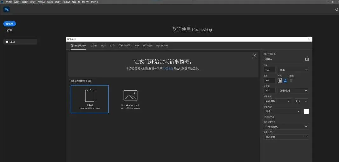Click the white background color swatch

click(x=306, y=111)
